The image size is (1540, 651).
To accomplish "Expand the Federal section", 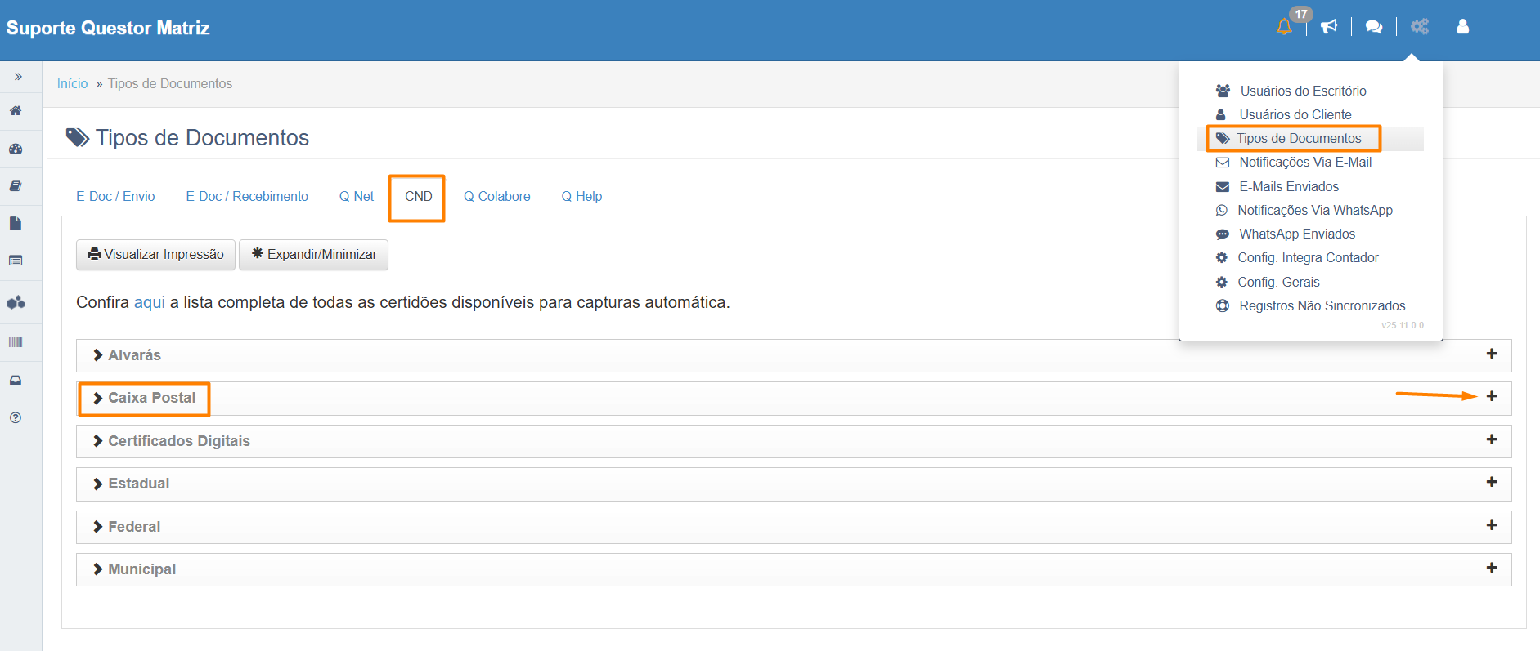I will 134,527.
